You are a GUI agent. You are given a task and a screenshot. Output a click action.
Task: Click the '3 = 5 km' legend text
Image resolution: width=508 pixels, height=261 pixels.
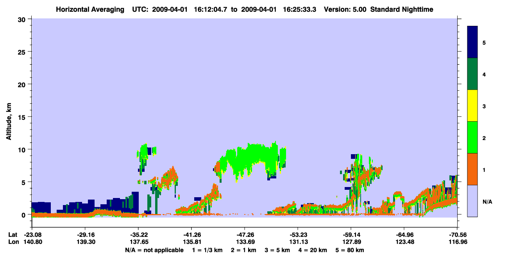pos(278,250)
